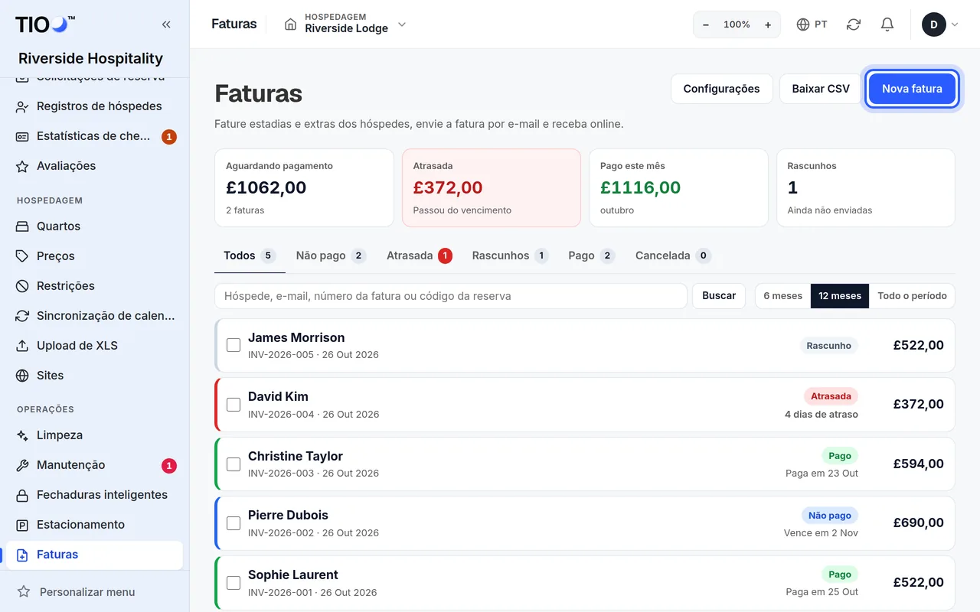Select David Kim invoice checkbox
Screen dimensions: 980x612
click(234, 405)
